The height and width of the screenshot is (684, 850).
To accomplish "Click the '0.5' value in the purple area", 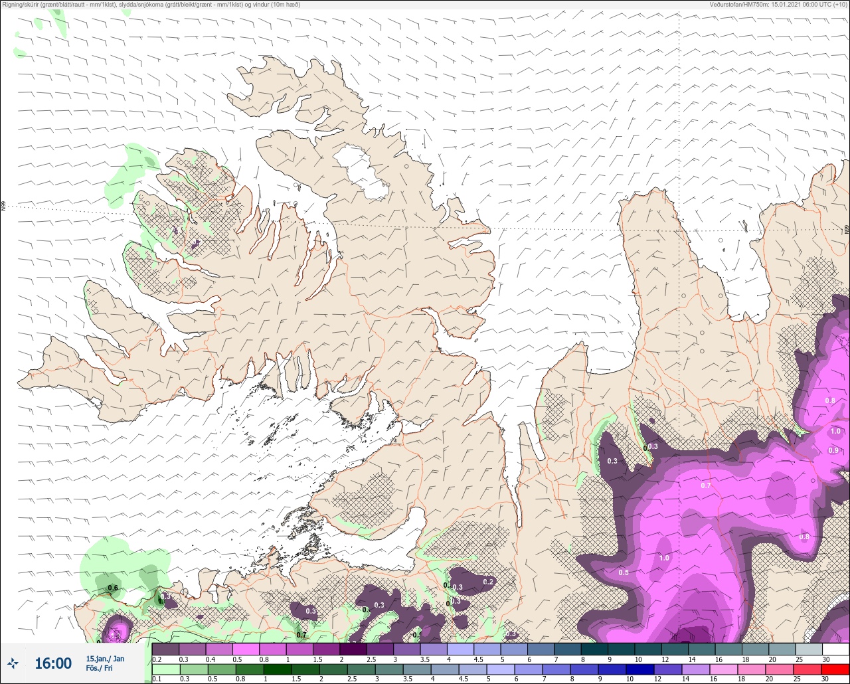I will pyautogui.click(x=624, y=572).
